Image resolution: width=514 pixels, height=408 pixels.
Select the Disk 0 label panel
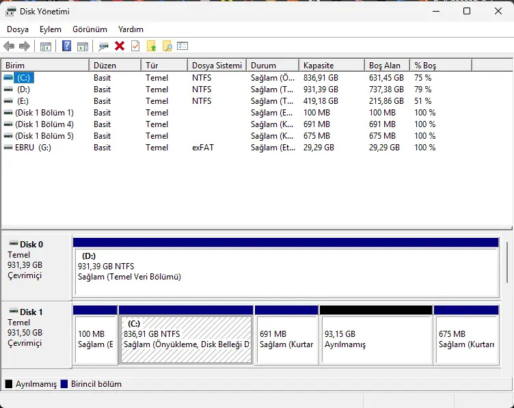coord(36,267)
